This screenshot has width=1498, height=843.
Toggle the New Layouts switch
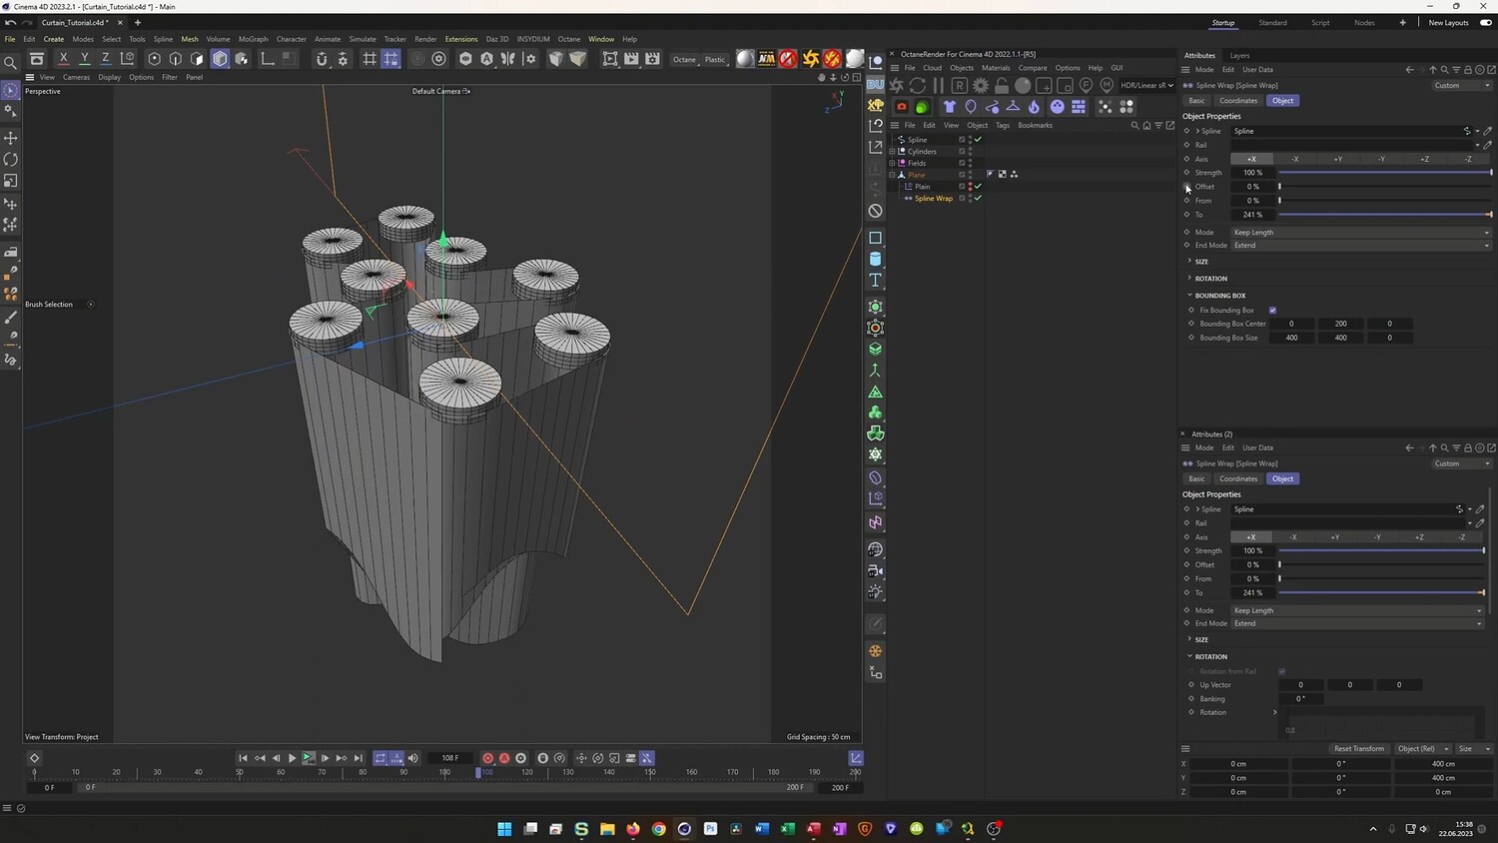[1485, 23]
